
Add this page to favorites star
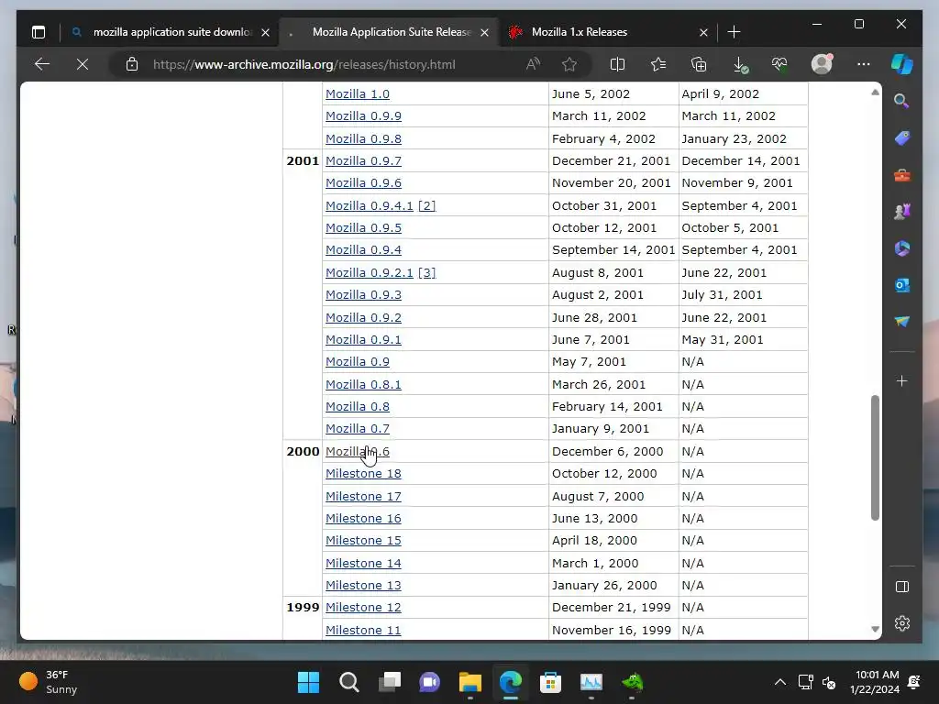569,64
